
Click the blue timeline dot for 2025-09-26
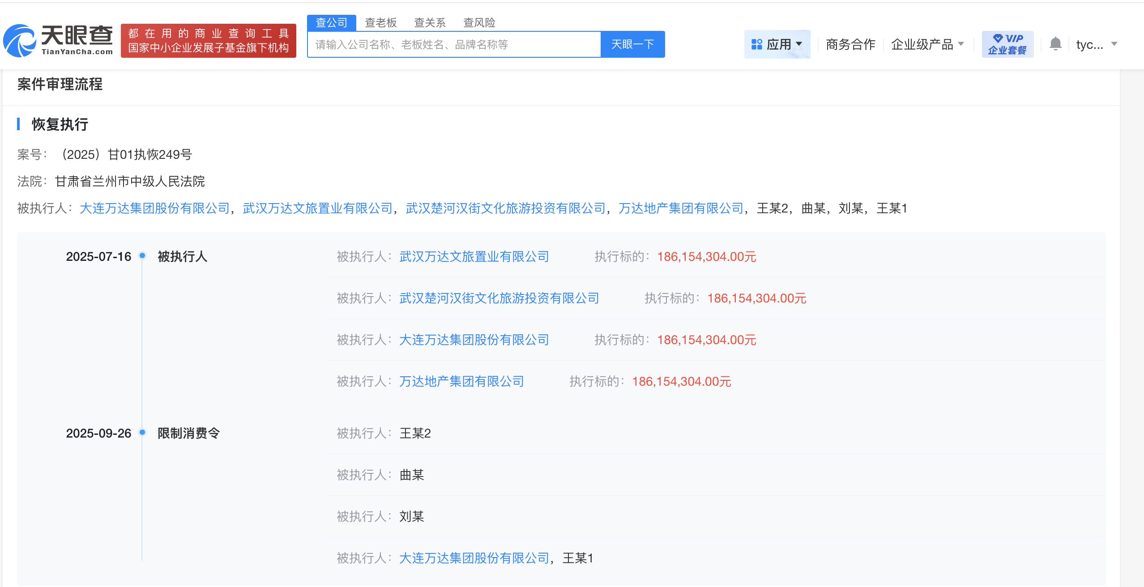(142, 432)
